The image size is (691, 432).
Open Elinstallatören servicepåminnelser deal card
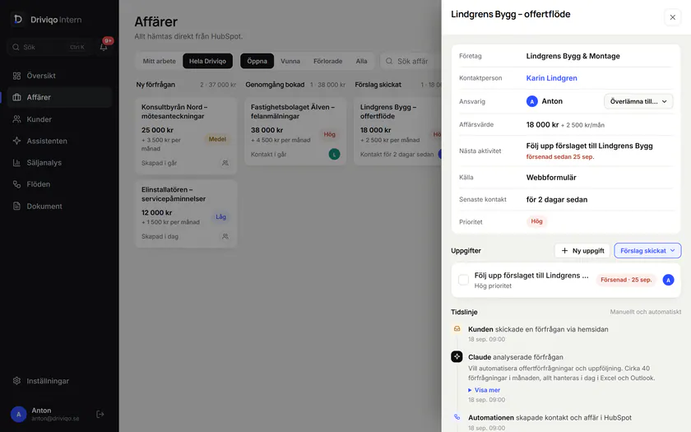coord(186,213)
